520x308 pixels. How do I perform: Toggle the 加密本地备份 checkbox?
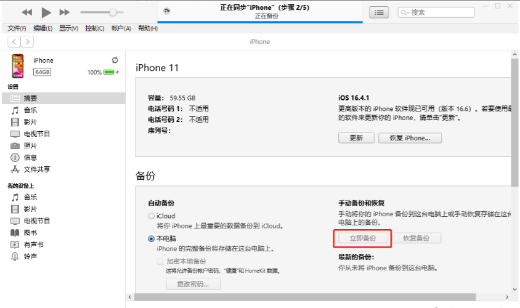pos(160,261)
